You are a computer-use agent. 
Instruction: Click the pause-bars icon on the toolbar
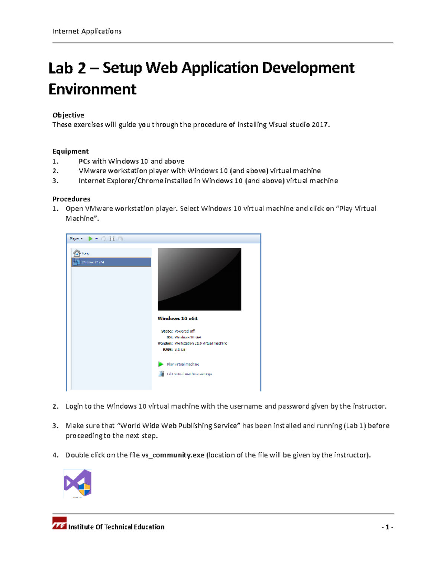pyautogui.click(x=112, y=239)
